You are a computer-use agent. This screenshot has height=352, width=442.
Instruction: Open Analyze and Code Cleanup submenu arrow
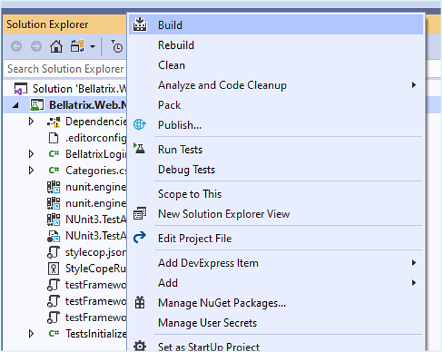pos(414,85)
